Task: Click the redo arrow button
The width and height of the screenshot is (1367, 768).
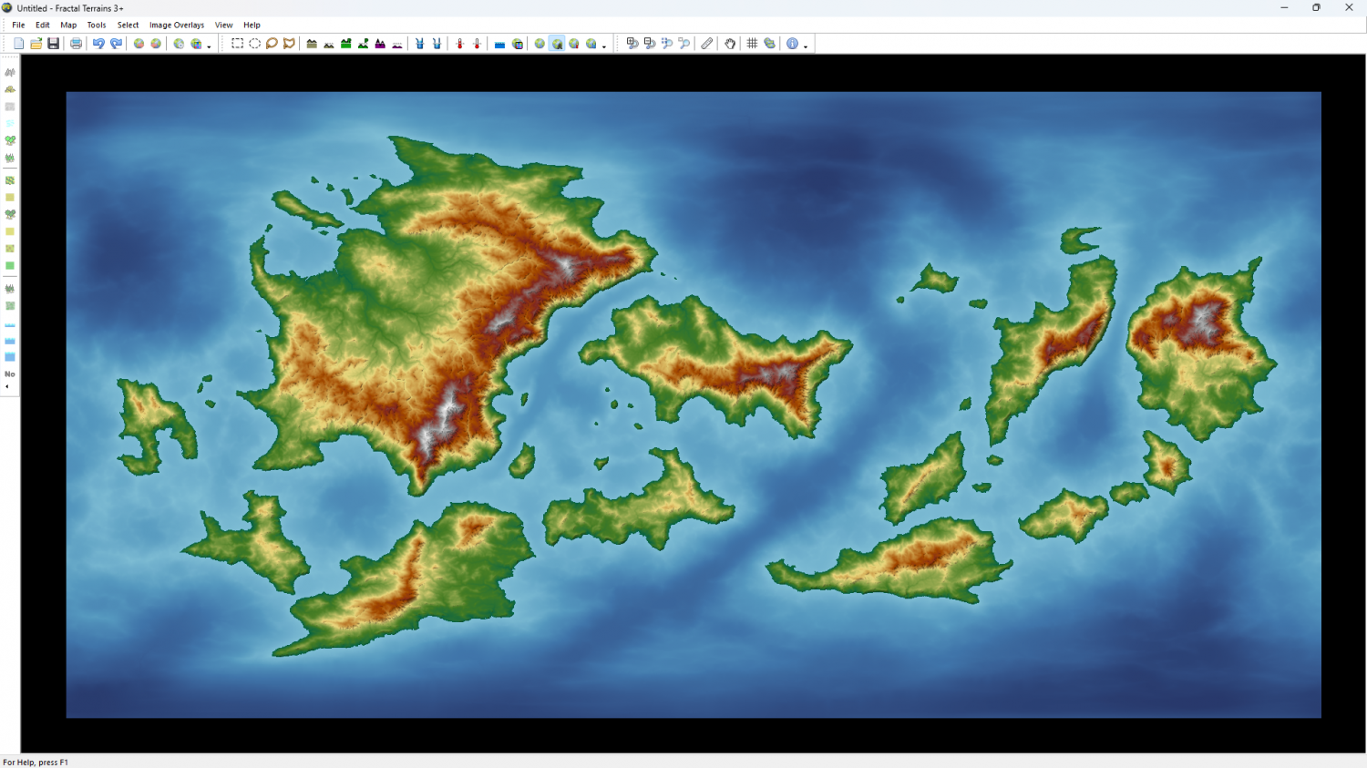Action: 117,44
